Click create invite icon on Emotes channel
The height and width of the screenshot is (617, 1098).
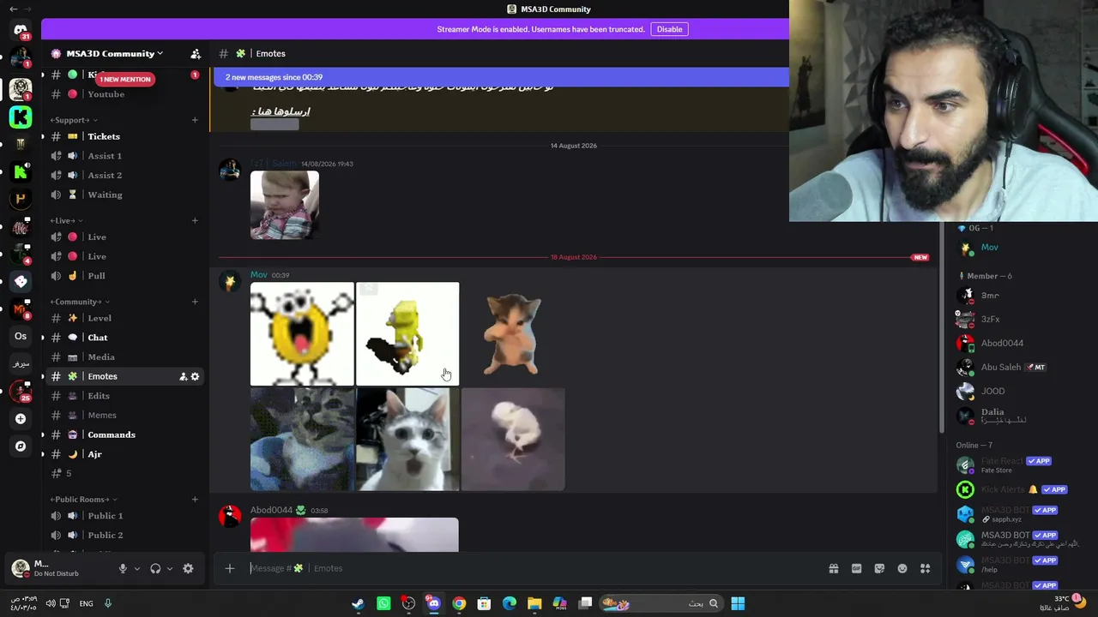(183, 376)
